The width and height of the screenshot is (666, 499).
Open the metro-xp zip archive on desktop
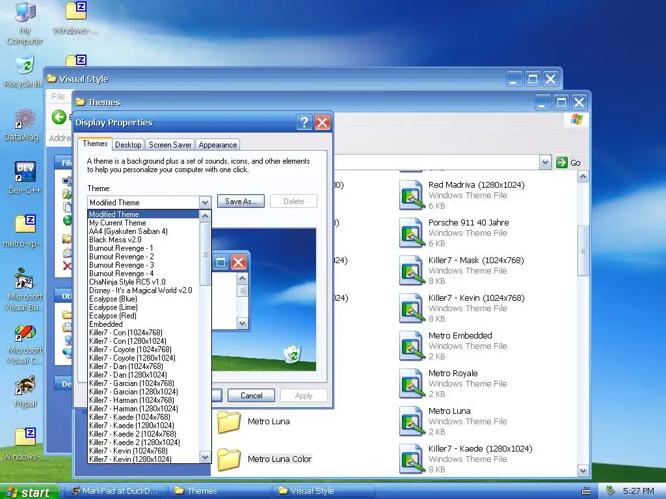coord(25,231)
